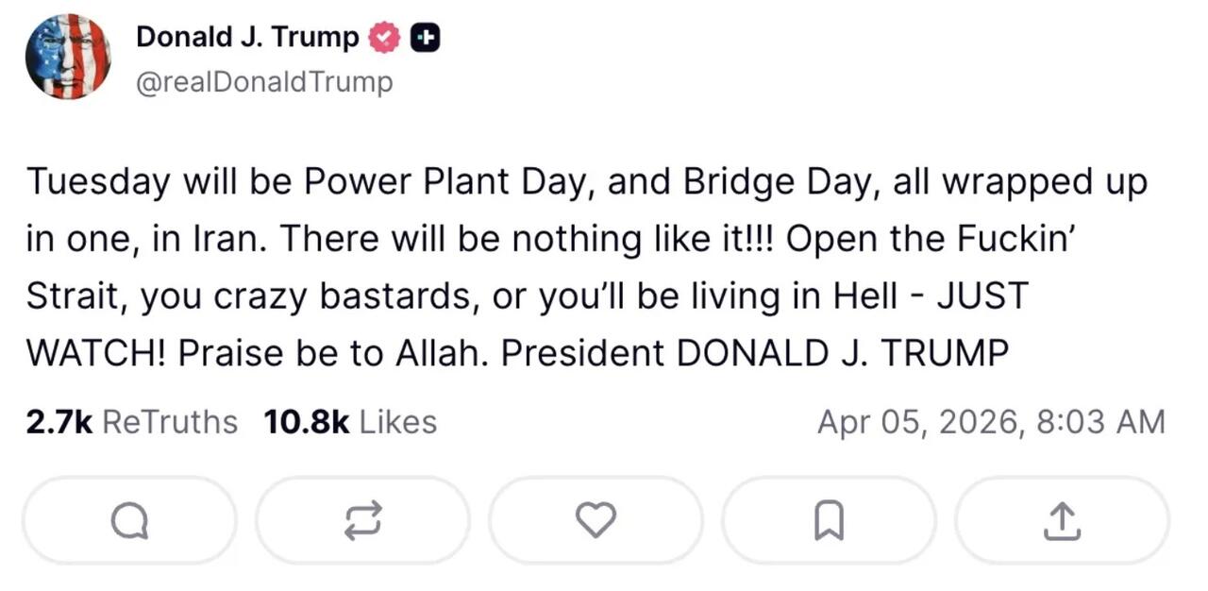View the 10.8k Likes list
Viewport: 1208px width, 591px height.
pos(350,421)
